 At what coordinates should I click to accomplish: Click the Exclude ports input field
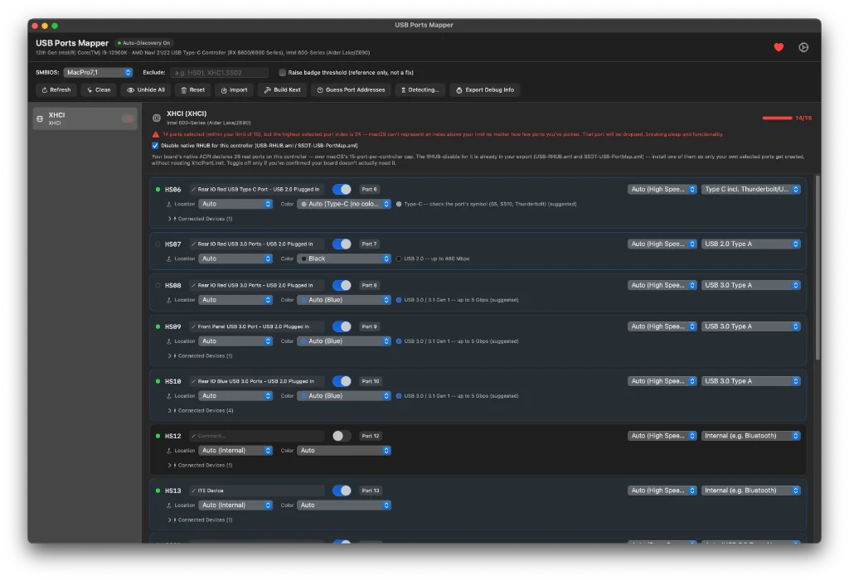219,73
